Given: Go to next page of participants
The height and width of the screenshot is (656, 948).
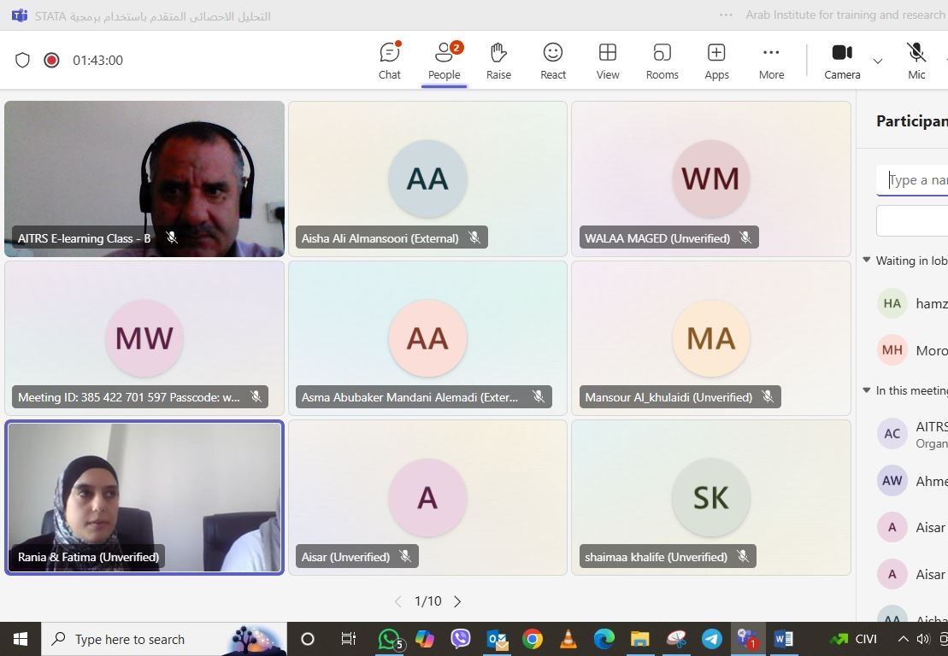Looking at the screenshot, I should point(457,601).
